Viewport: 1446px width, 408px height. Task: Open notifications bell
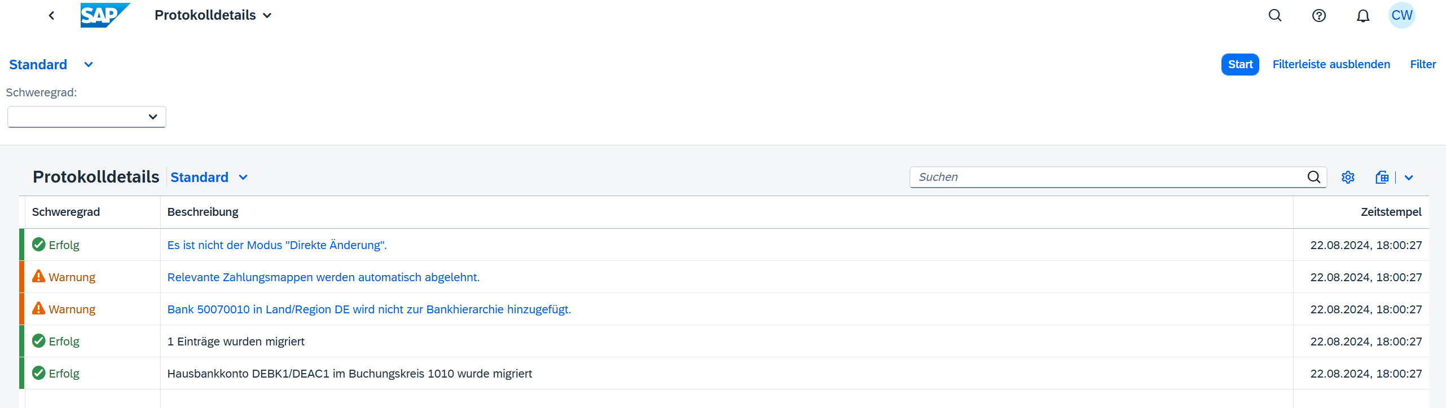[x=1363, y=16]
